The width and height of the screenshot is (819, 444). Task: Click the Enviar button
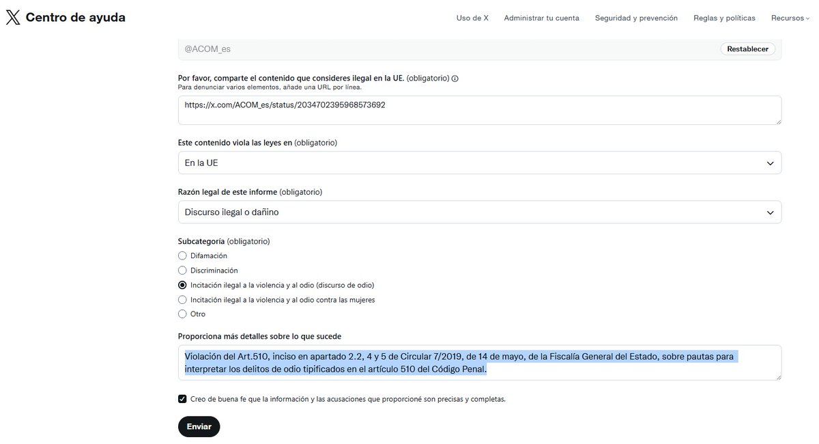[x=199, y=426]
